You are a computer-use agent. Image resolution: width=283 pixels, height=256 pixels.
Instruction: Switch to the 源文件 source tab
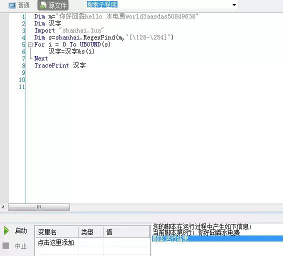point(53,5)
